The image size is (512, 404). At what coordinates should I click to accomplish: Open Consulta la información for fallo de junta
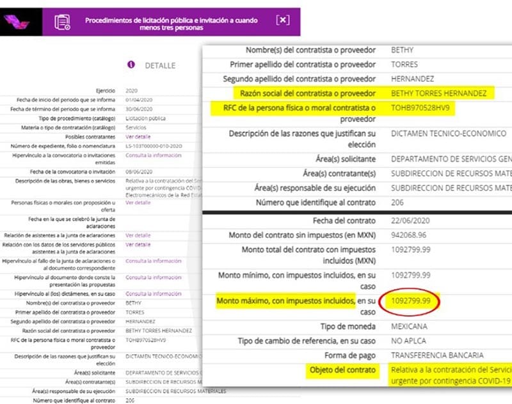(153, 261)
